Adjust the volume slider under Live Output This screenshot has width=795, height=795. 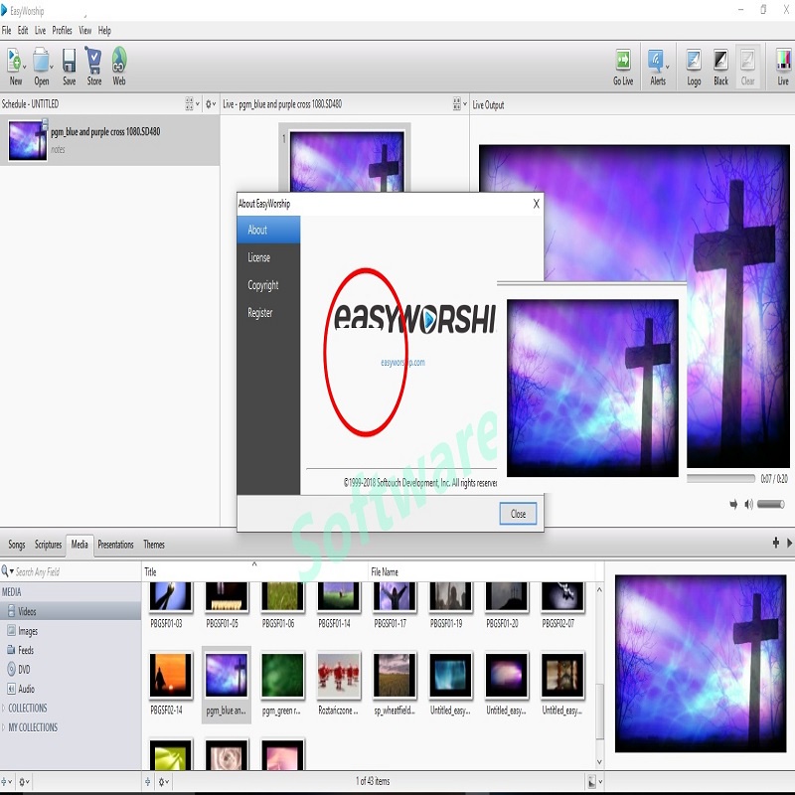(770, 504)
